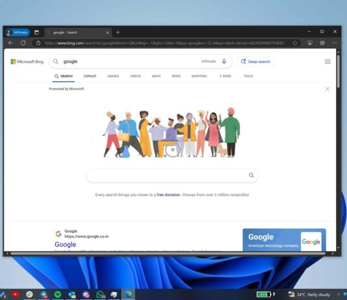Open tab actions menu icon
Image resolution: width=347 pixels, height=300 pixels.
tap(37, 32)
